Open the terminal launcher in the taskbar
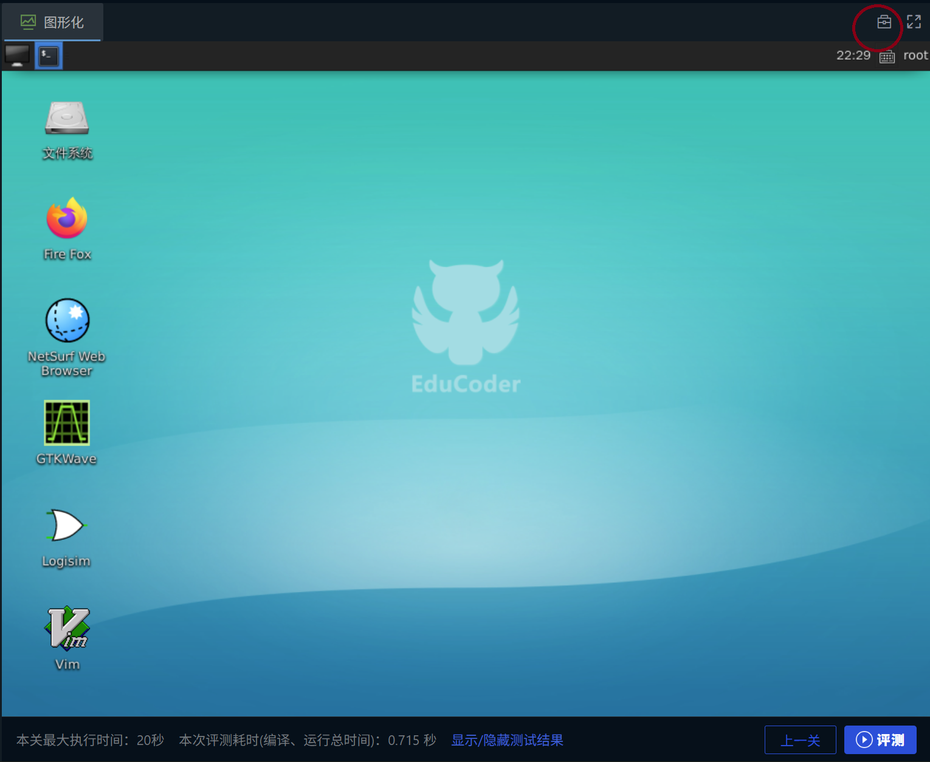 (49, 56)
